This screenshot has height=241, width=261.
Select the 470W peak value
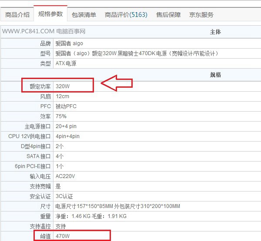pyautogui.click(x=63, y=236)
